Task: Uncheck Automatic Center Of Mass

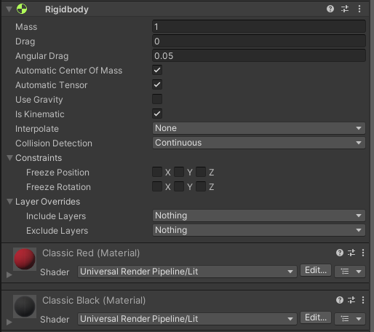Action: (x=157, y=70)
